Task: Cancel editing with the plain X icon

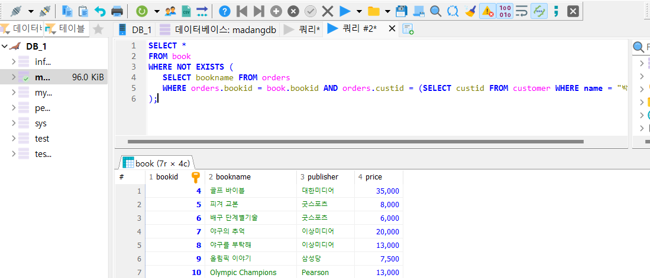Action: 328,11
